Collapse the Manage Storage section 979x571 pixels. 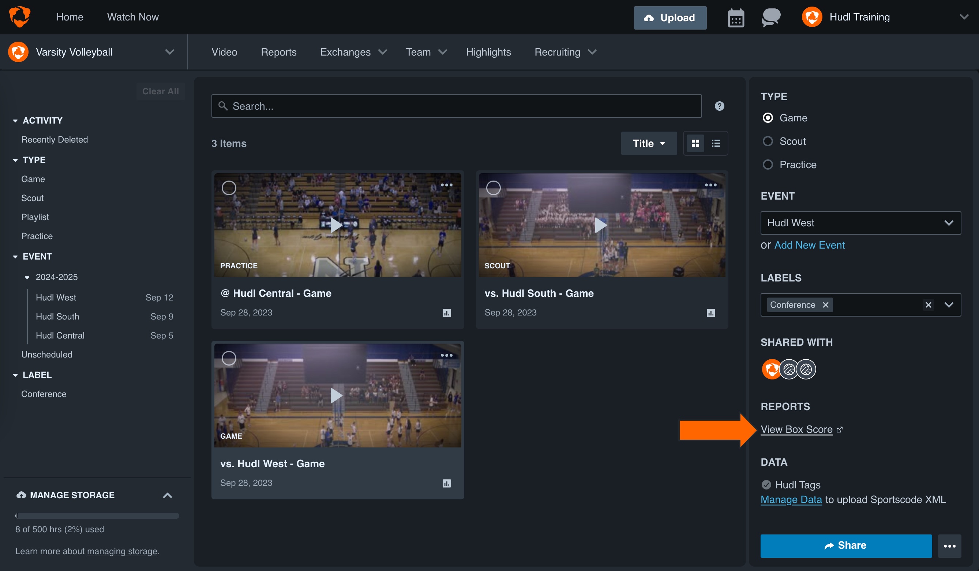coord(168,495)
